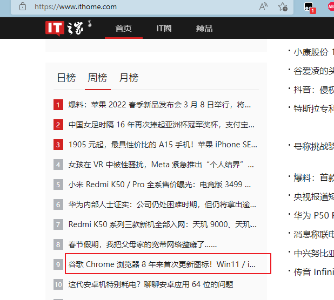Click the Read Aloud icon in address bar
The image size is (334, 300).
pyautogui.click(x=263, y=6)
